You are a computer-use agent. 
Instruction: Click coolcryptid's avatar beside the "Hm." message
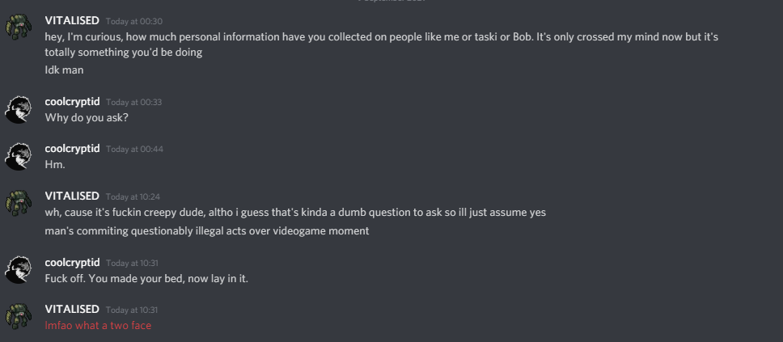pyautogui.click(x=19, y=156)
